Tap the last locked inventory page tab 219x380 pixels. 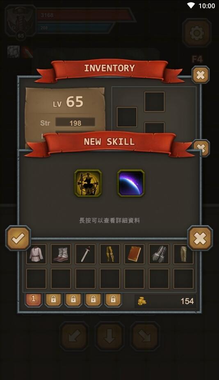point(113,300)
